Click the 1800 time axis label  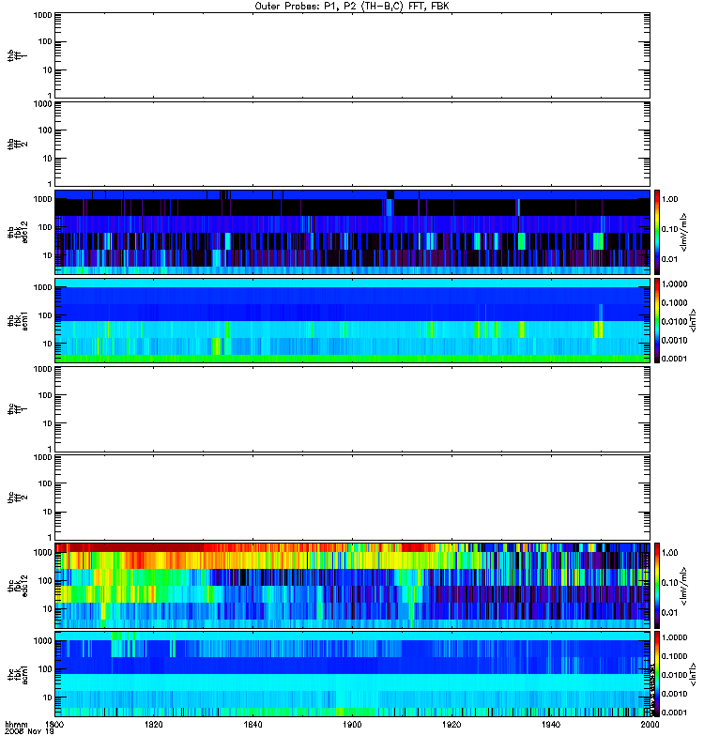(x=54, y=725)
